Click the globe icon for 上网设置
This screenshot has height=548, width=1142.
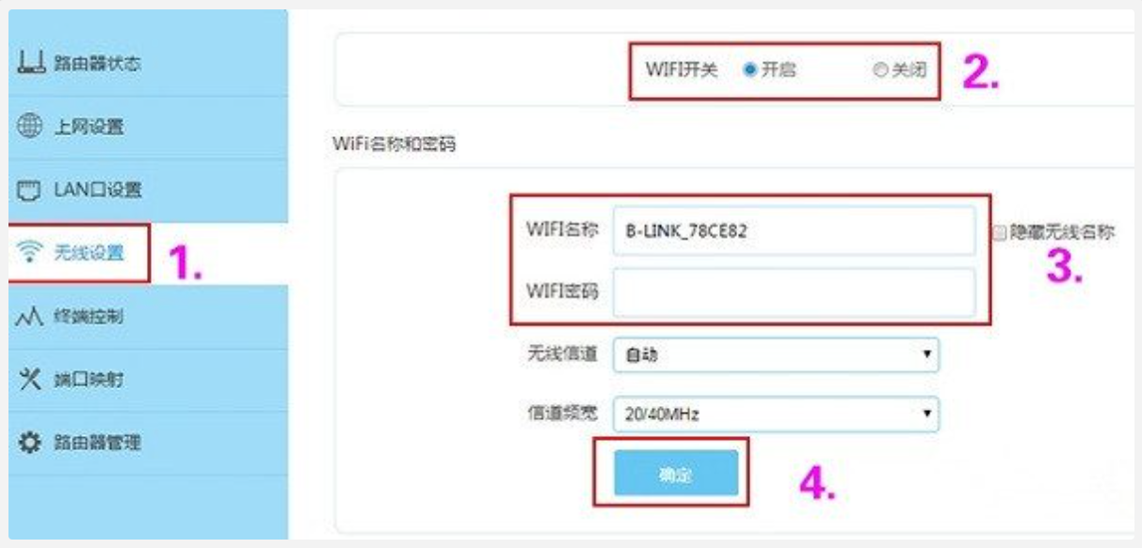[30, 127]
